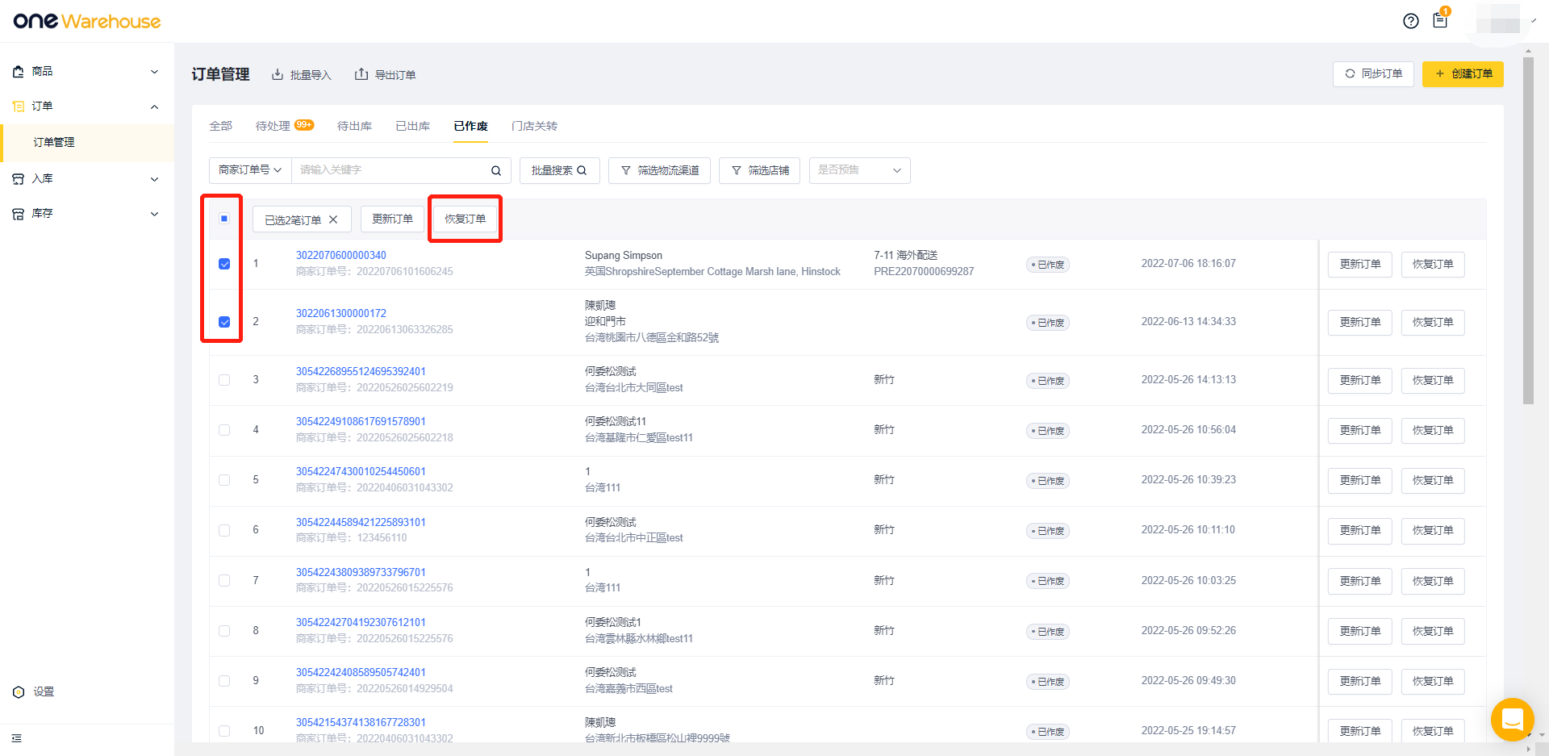Click the vertical page scrollbar thumb
The image size is (1549, 756).
[1528, 230]
